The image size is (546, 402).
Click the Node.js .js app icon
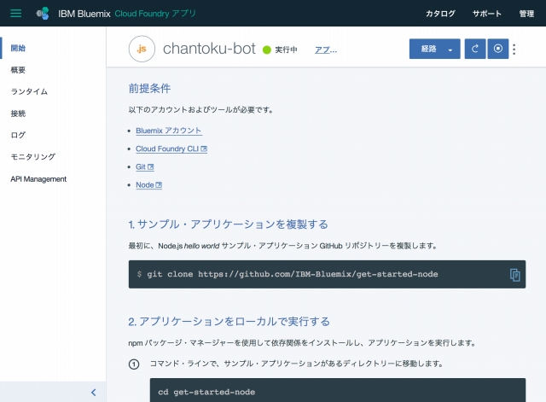pos(142,49)
